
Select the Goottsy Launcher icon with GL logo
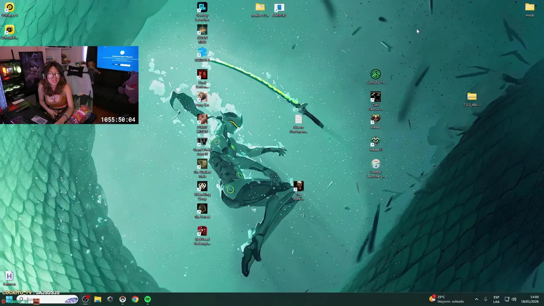[x=202, y=12]
